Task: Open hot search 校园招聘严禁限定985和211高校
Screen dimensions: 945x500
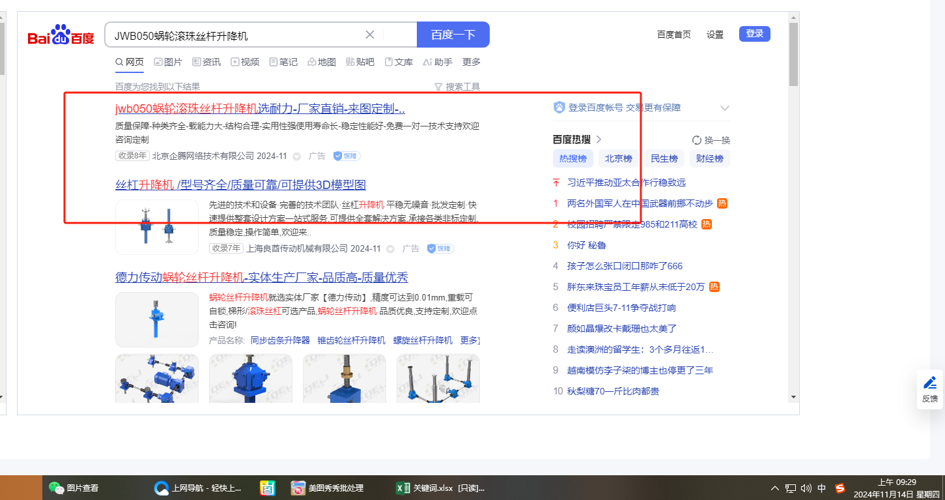Action: (632, 224)
